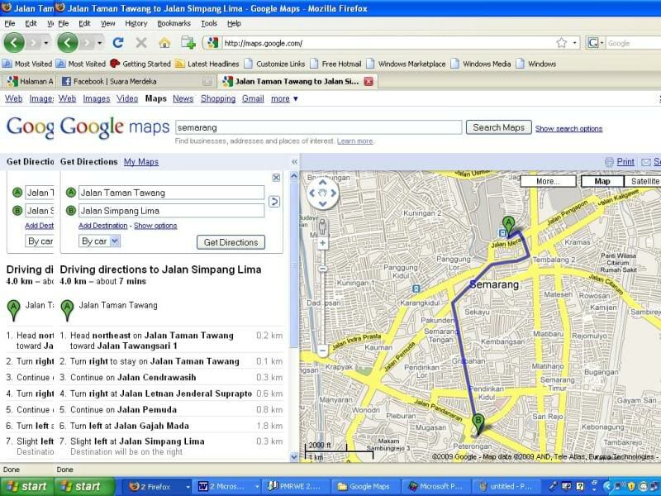The height and width of the screenshot is (496, 661).
Task: Go to the Firefox Home page icon
Action: [x=164, y=43]
